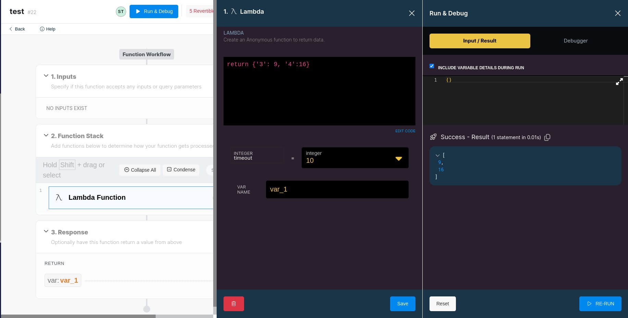Image resolution: width=628 pixels, height=318 pixels.
Task: Close the Run & Debug panel
Action: pos(618,13)
